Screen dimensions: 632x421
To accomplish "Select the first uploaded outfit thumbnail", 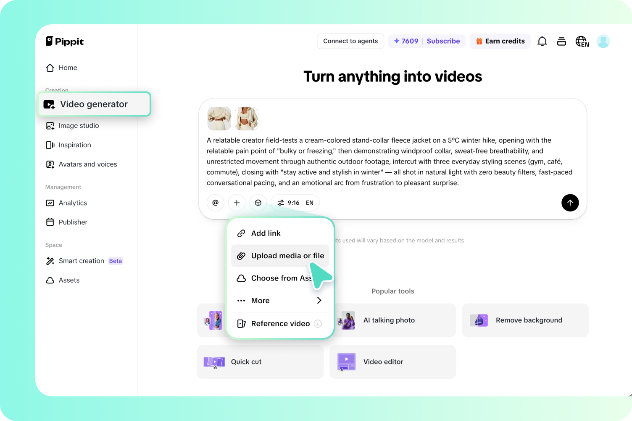I will click(x=219, y=118).
